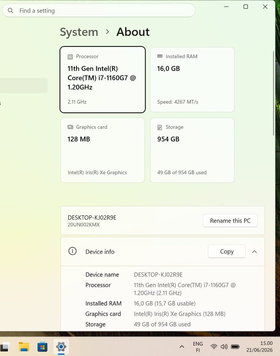Viewport: 280px width, 356px height.
Task: Click the battery tray icon
Action: click(235, 347)
